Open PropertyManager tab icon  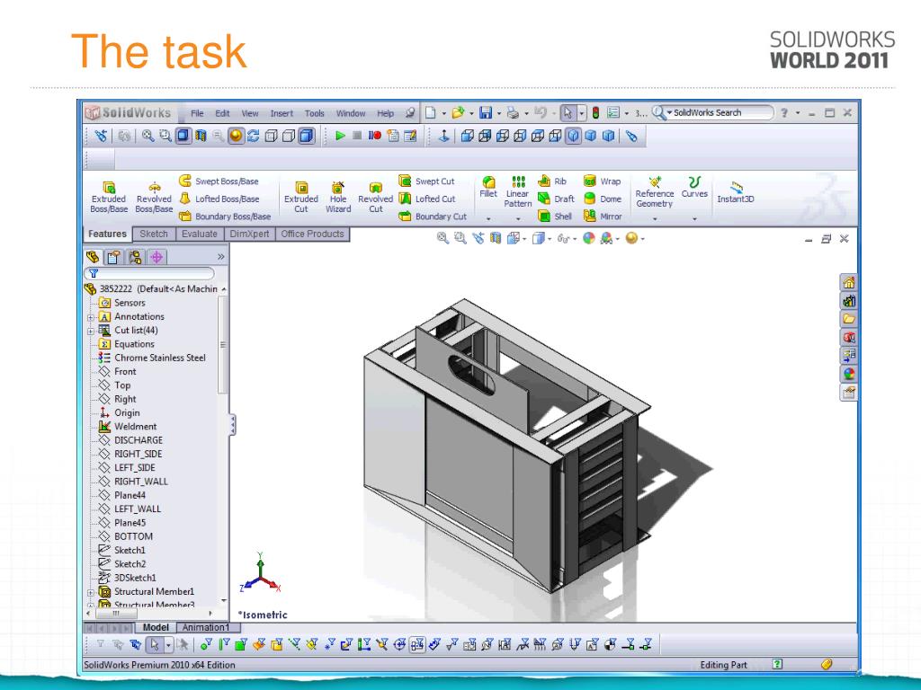click(x=114, y=257)
